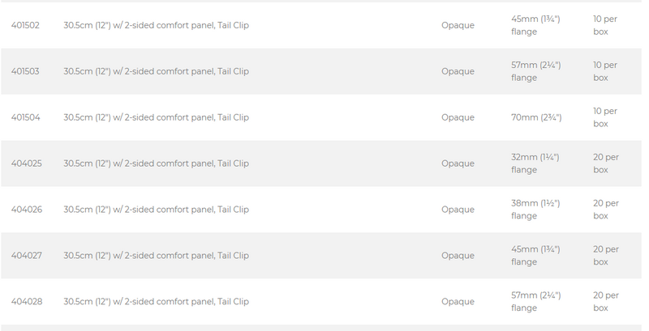
Task: Select product code 404025
Action: pyautogui.click(x=27, y=163)
